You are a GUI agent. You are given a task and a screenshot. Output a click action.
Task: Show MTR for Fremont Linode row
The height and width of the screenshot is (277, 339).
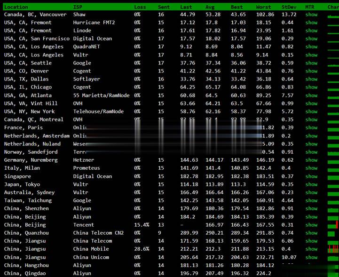[311, 31]
